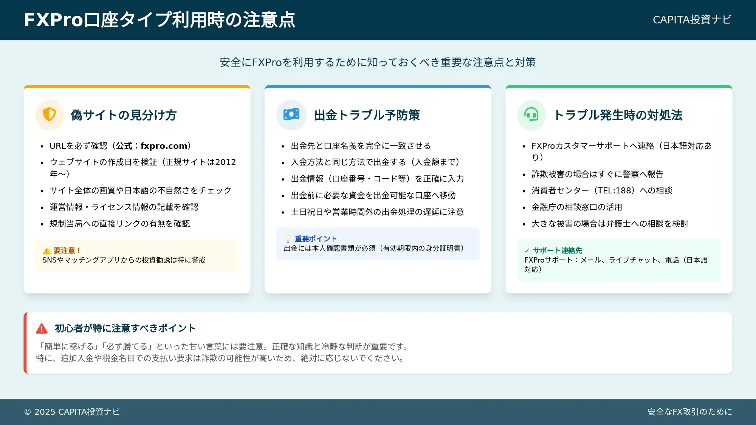Click the green checkmark beside サポート連絡先
Viewport: 756px width, 425px height.
(527, 250)
